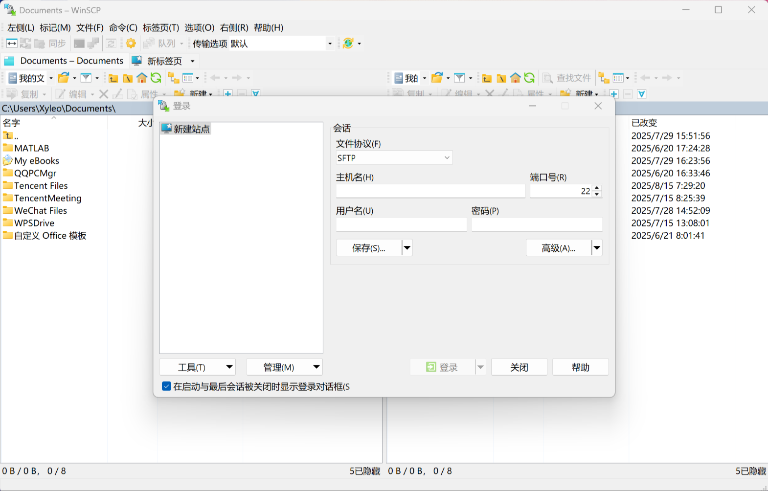Go to parent directory in right panel
Screen dimensions: 768x491
487,78
